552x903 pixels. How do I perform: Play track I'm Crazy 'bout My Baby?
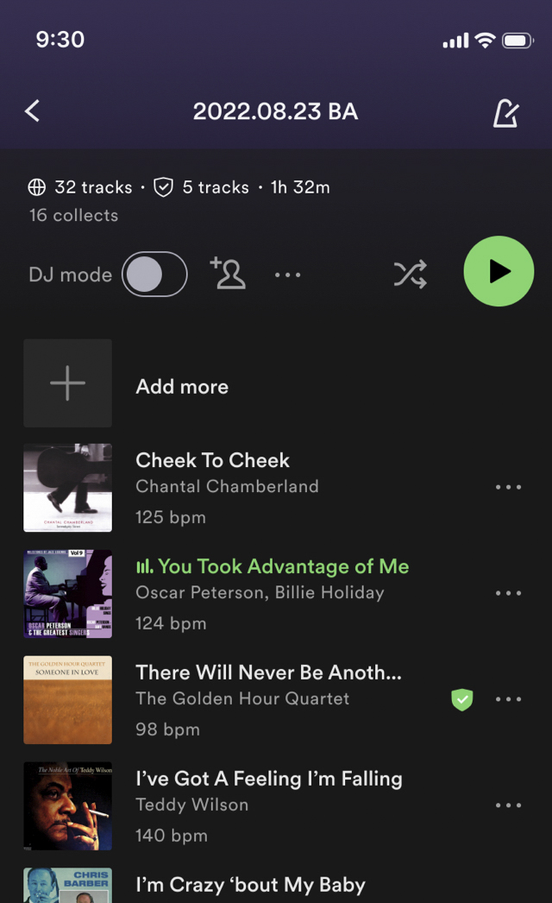pos(250,885)
